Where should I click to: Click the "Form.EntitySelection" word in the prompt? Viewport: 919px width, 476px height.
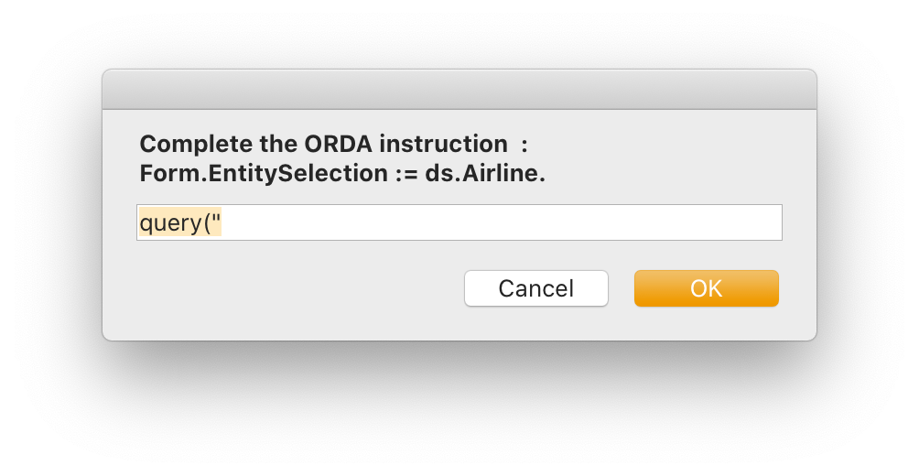tap(264, 173)
